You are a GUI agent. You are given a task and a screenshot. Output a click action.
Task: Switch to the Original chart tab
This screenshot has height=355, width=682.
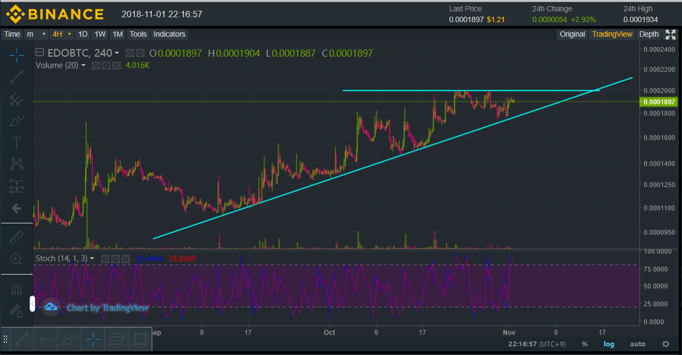[572, 34]
